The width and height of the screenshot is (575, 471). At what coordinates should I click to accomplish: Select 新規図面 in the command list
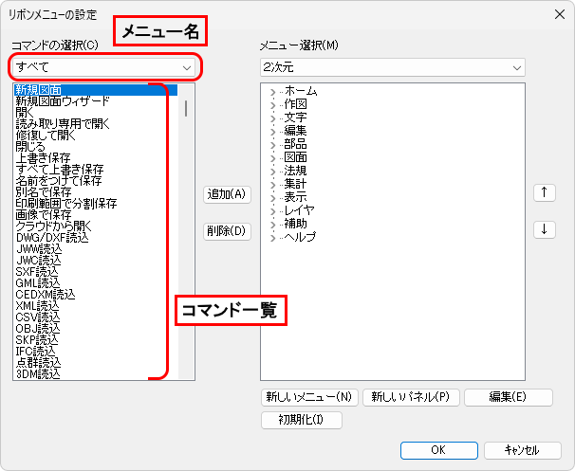95,90
